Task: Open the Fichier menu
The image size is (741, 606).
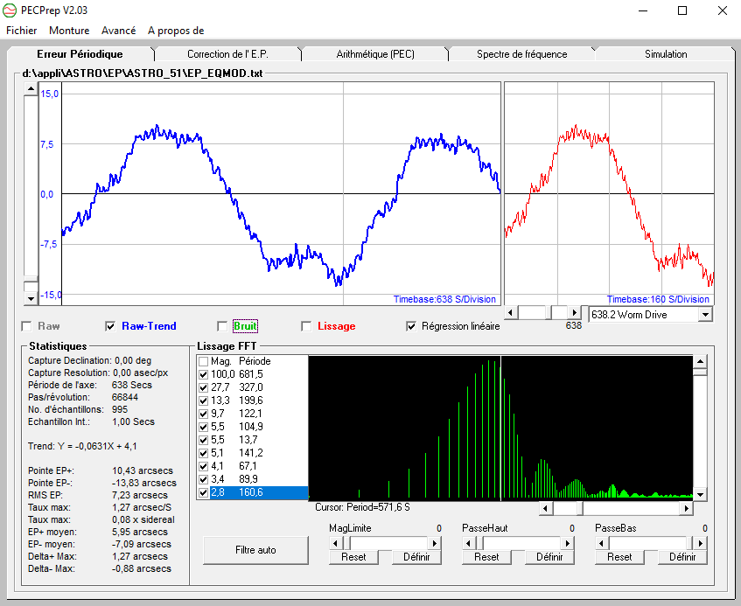Action: click(21, 31)
